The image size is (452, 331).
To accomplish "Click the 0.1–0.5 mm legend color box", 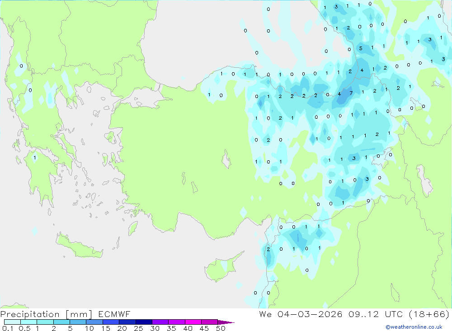I will [12, 322].
